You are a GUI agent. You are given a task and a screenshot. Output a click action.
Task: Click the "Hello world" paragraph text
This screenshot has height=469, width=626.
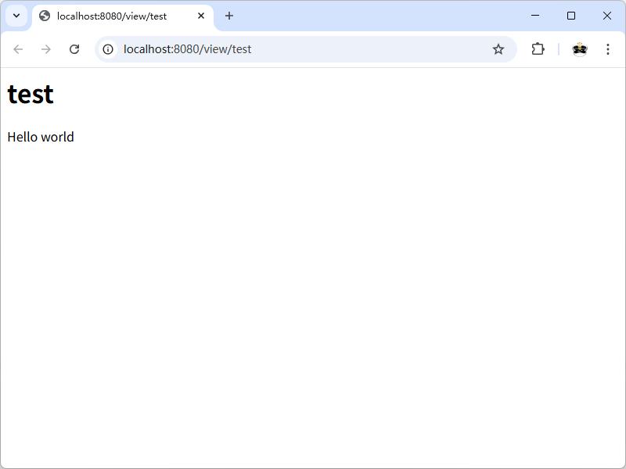(41, 138)
